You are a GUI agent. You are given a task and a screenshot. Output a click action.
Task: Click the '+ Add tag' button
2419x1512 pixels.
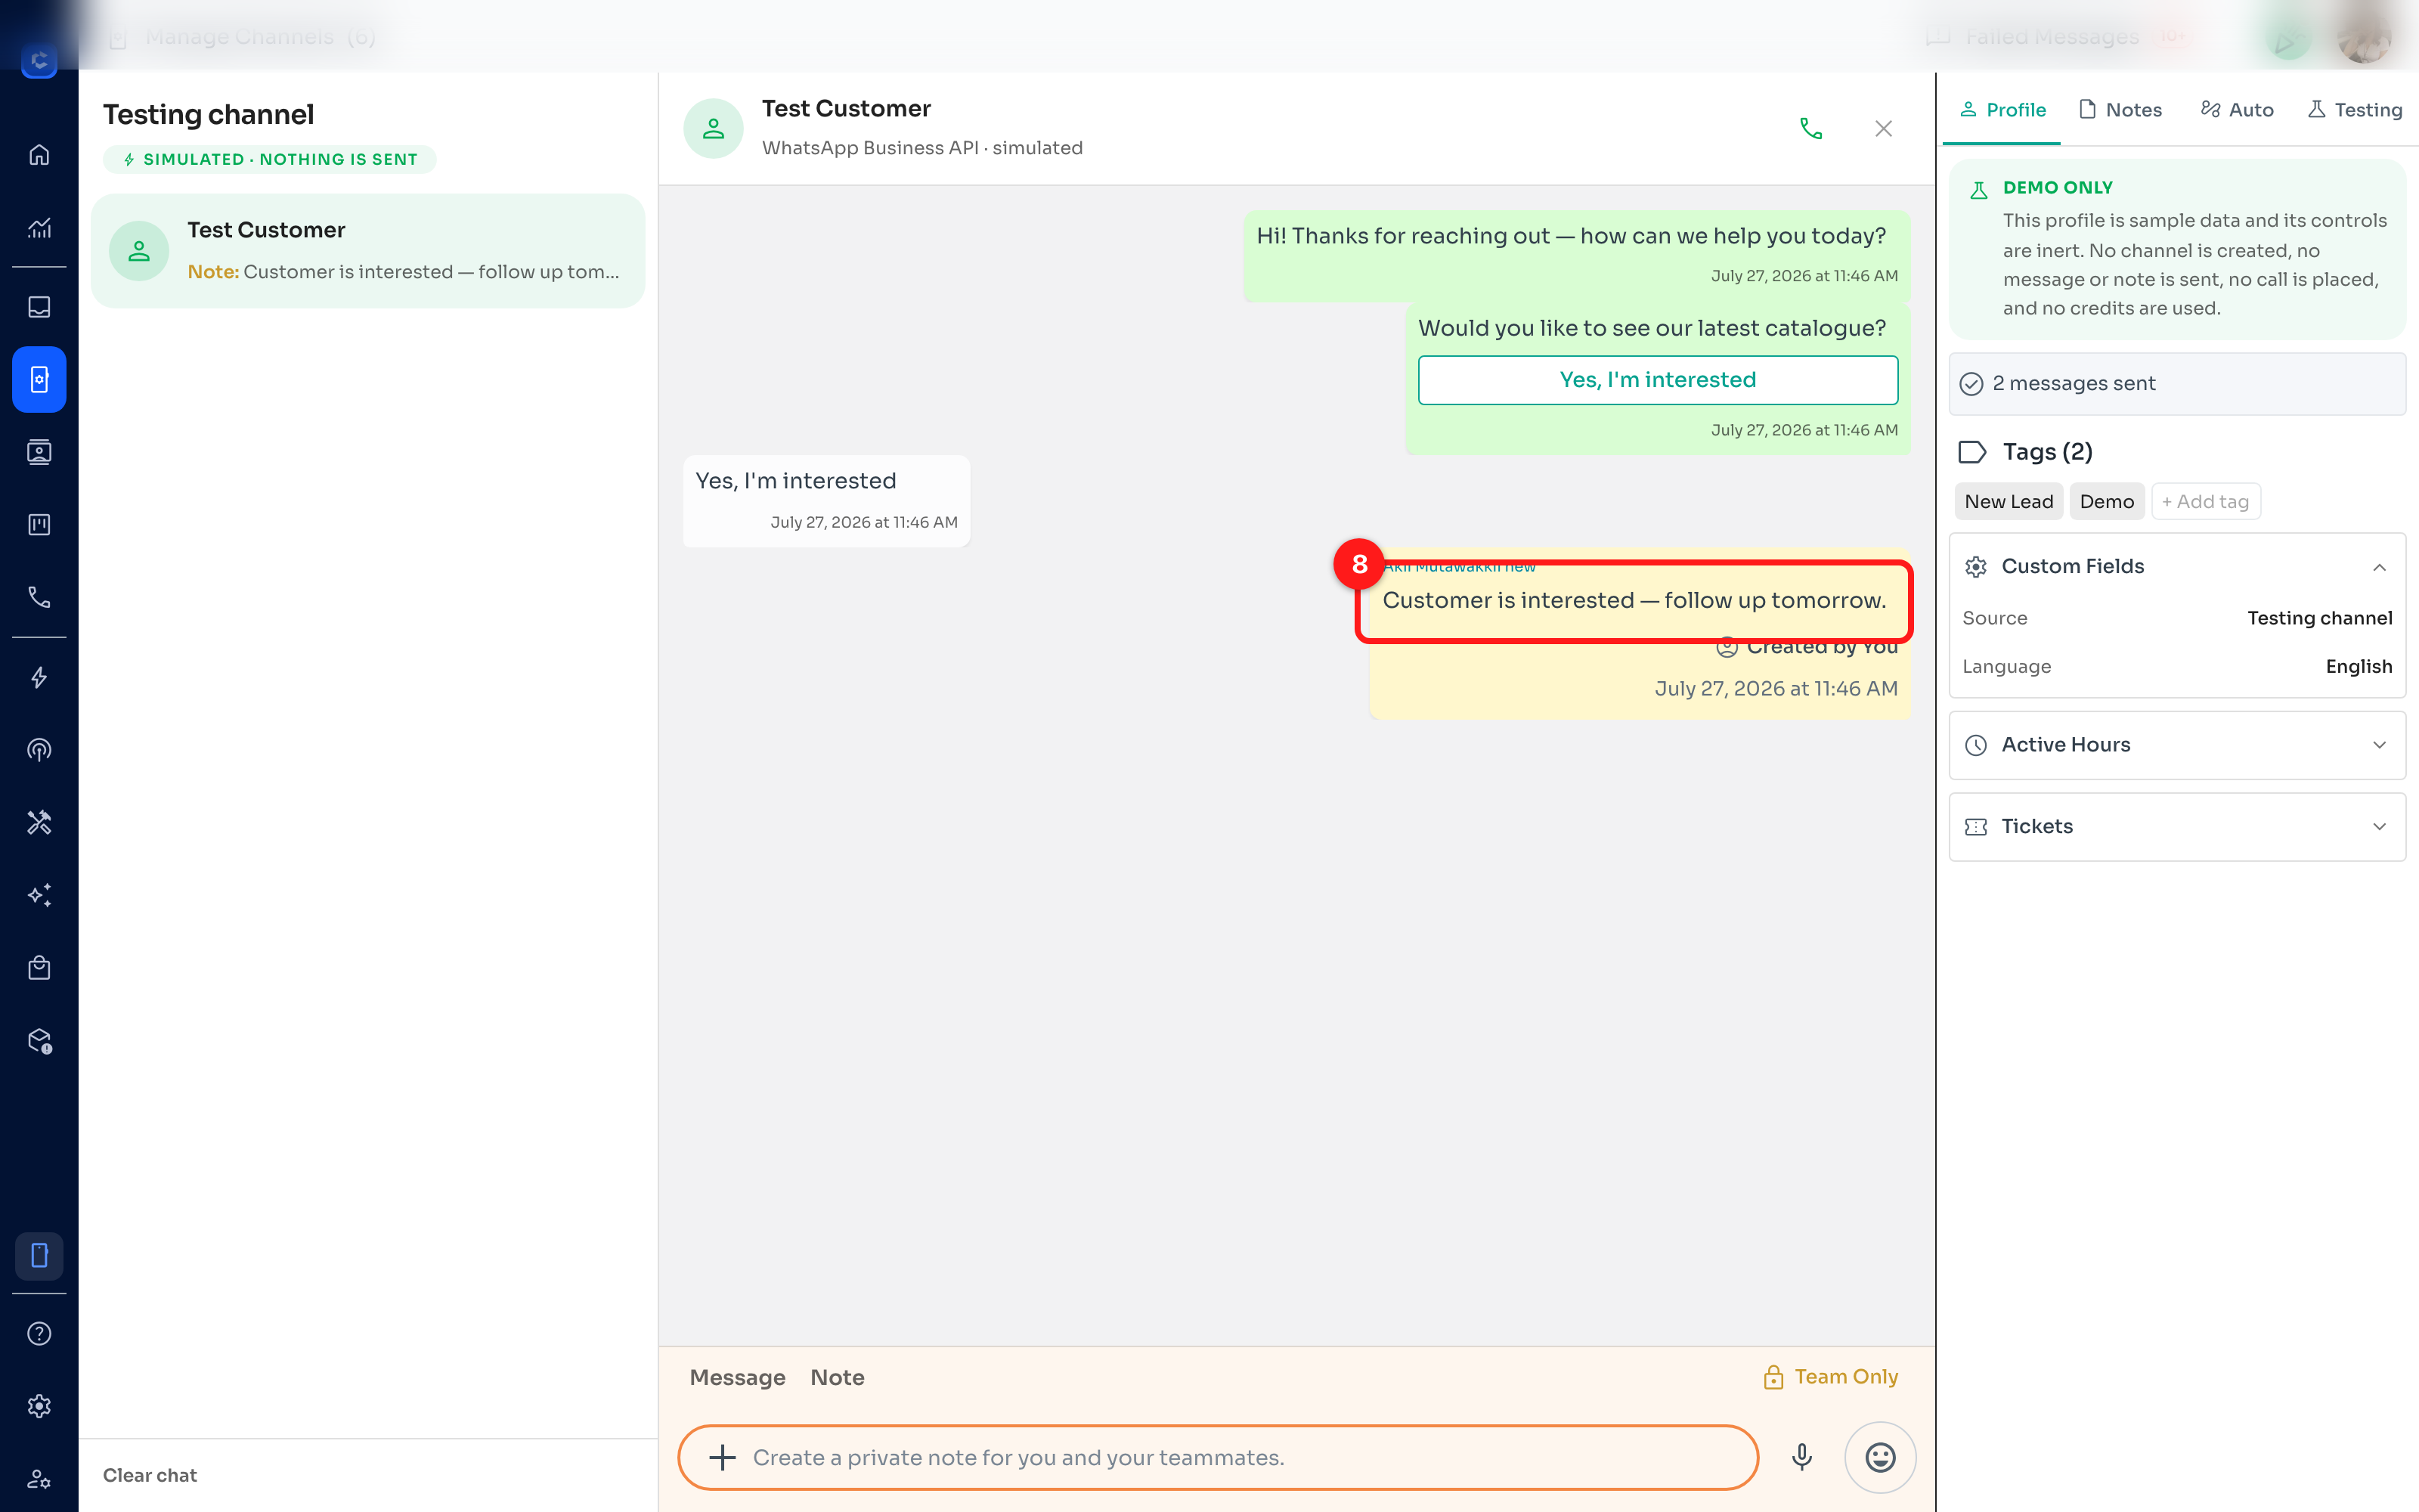click(2205, 502)
